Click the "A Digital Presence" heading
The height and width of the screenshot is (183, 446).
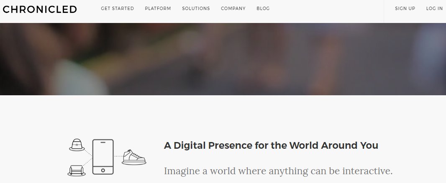[271, 145]
